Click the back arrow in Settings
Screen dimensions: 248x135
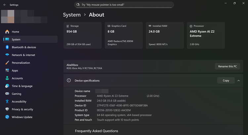coord(5,5)
